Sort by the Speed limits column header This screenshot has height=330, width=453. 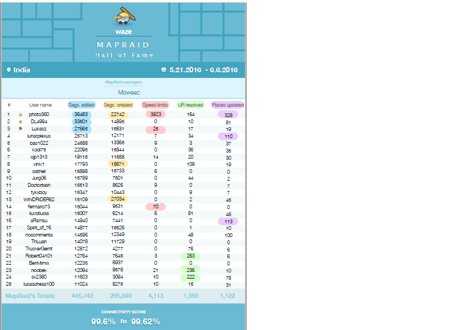point(155,104)
